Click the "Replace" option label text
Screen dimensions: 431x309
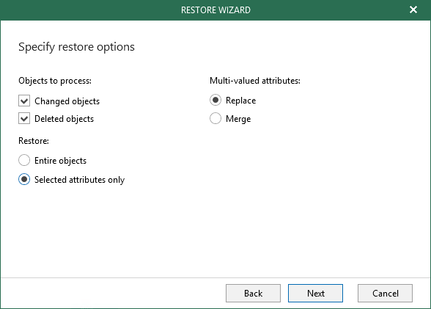(x=240, y=101)
